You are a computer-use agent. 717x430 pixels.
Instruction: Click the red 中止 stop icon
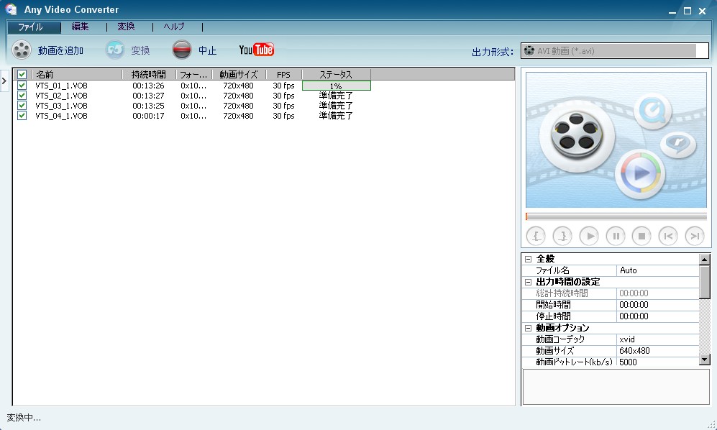181,50
